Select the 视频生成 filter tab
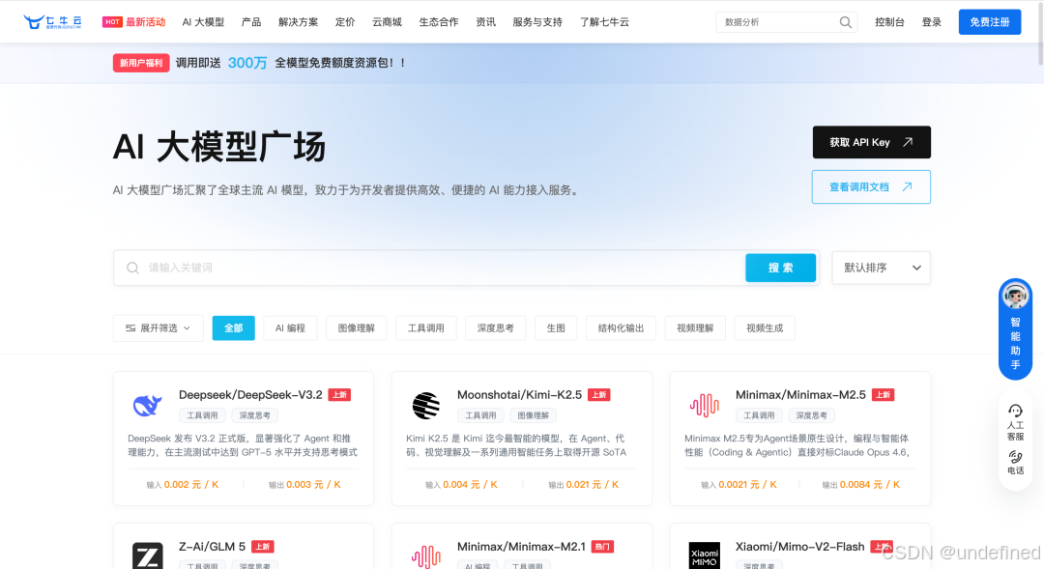 click(765, 328)
